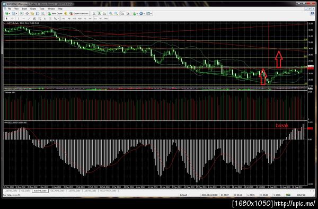Screen dimensions: 318x209
Task: Click the Default profile status bar entry
Action: (x=183, y=195)
